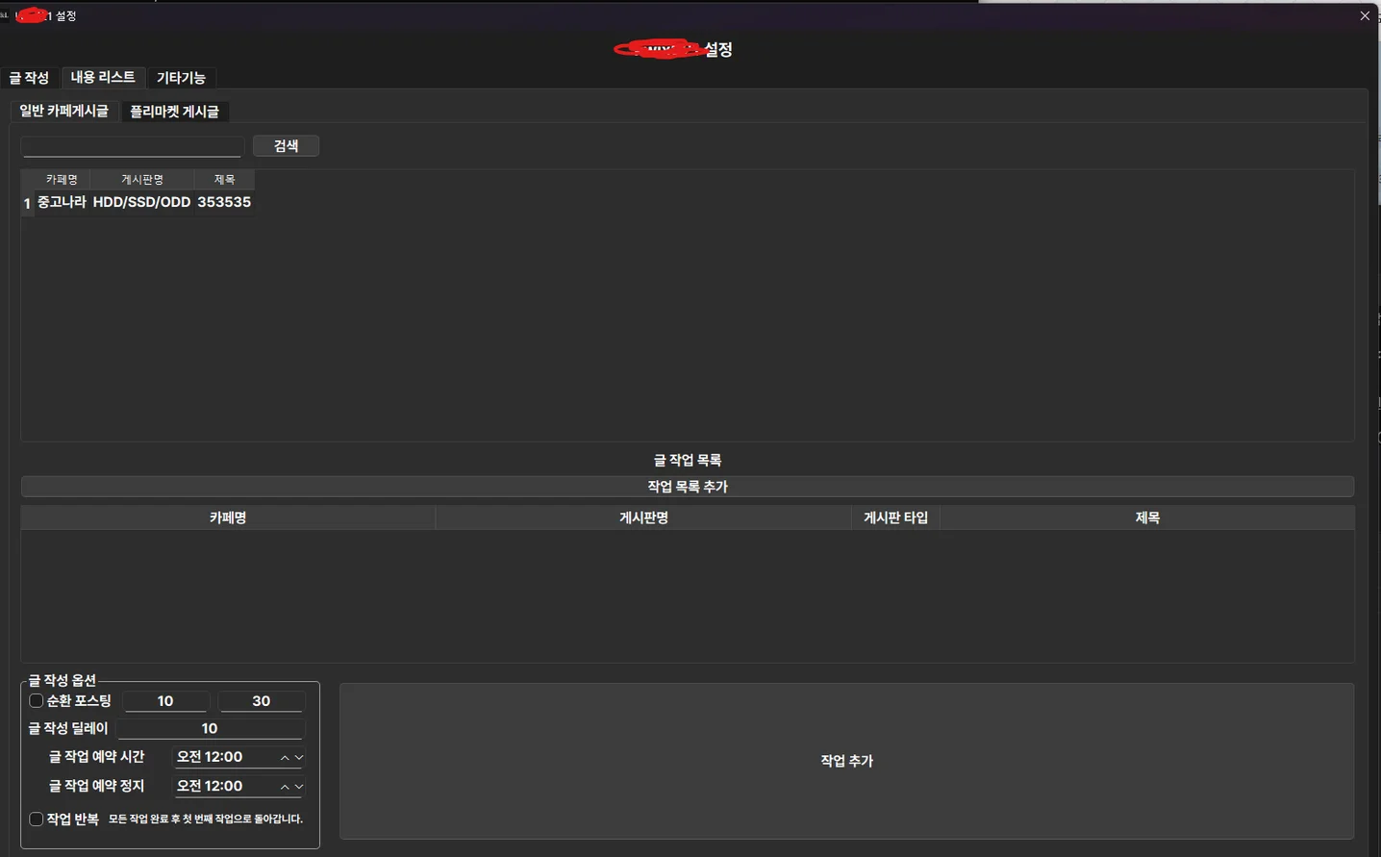Click the 글 작성 딜레이 value field
Screen dimensions: 1381x857
coord(210,728)
